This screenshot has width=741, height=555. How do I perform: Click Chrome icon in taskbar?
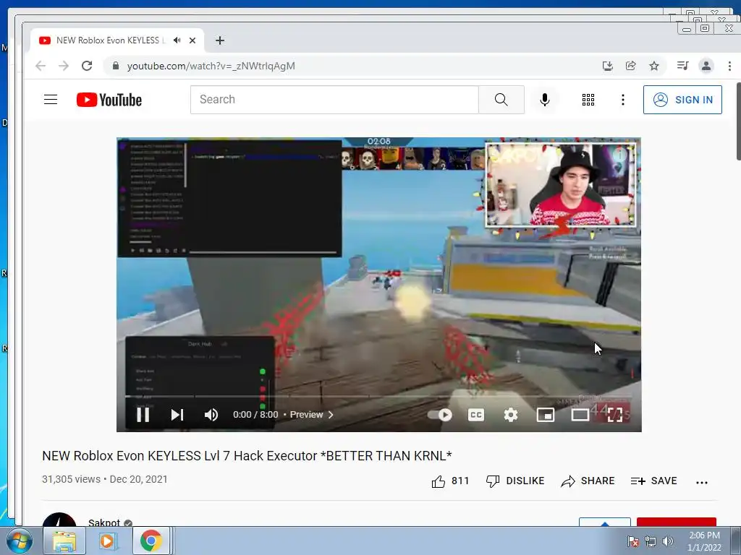[x=151, y=541]
